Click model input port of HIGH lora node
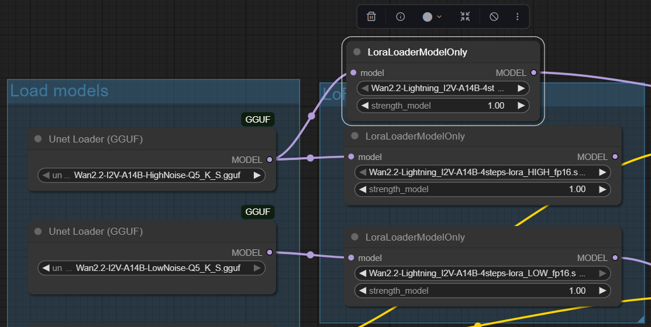The image size is (651, 327). tap(351, 156)
